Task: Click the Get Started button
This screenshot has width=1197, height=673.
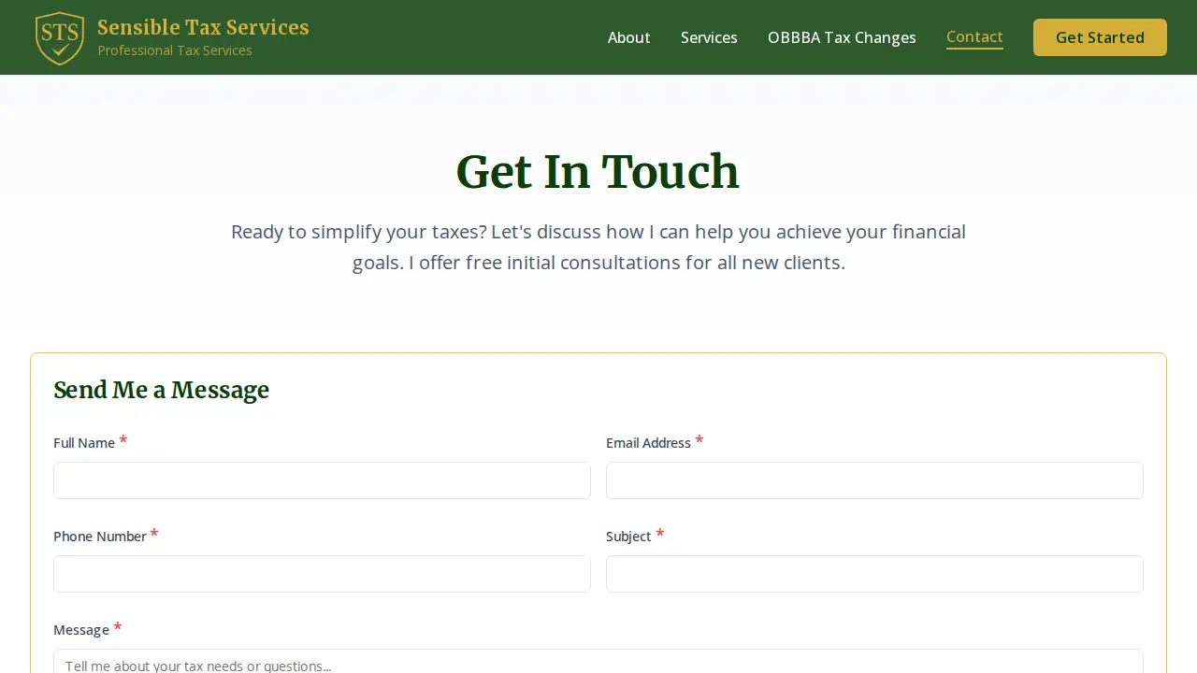Action: pos(1100,37)
